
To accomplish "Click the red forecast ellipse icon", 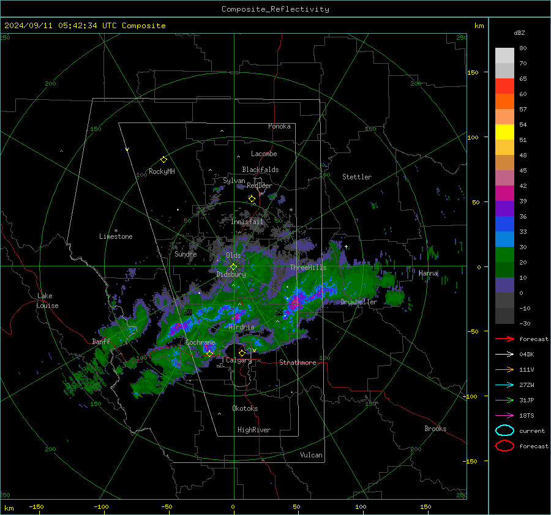I will [x=504, y=446].
